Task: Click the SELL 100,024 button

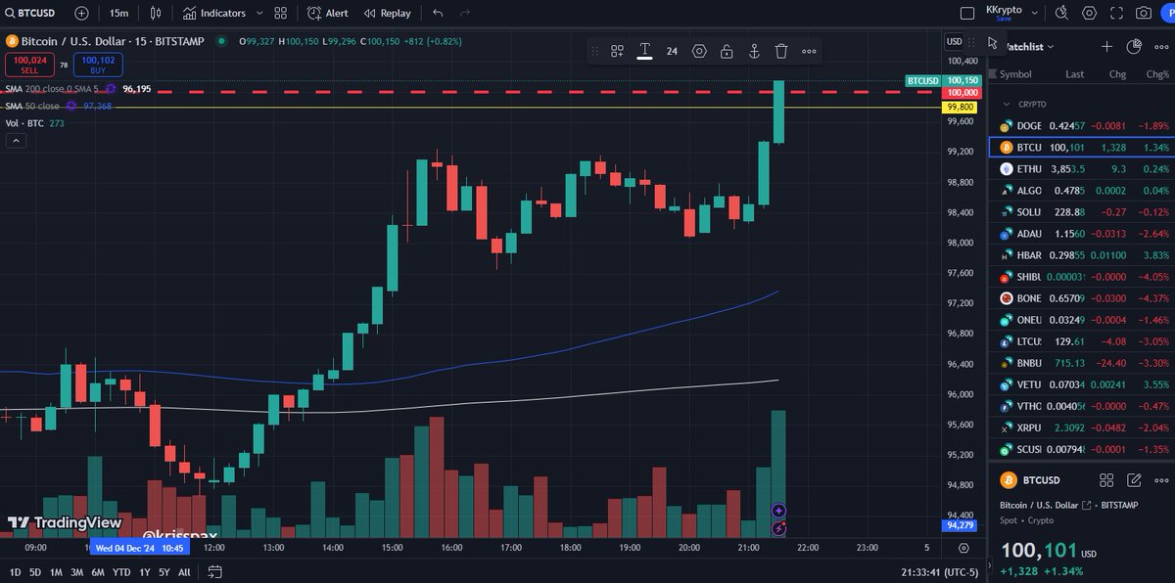Action: (x=30, y=65)
